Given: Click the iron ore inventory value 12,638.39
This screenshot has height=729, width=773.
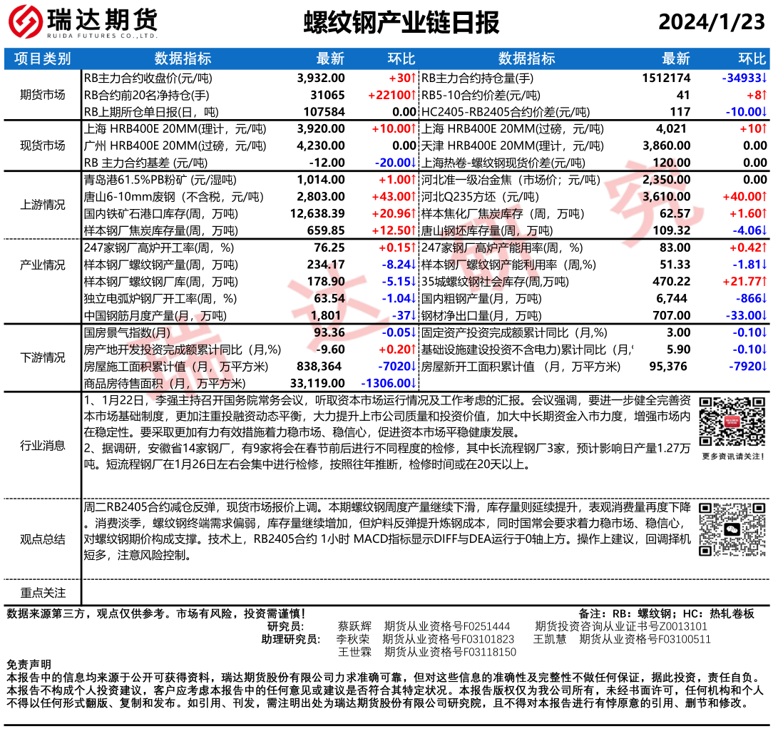Looking at the screenshot, I should coord(317,213).
